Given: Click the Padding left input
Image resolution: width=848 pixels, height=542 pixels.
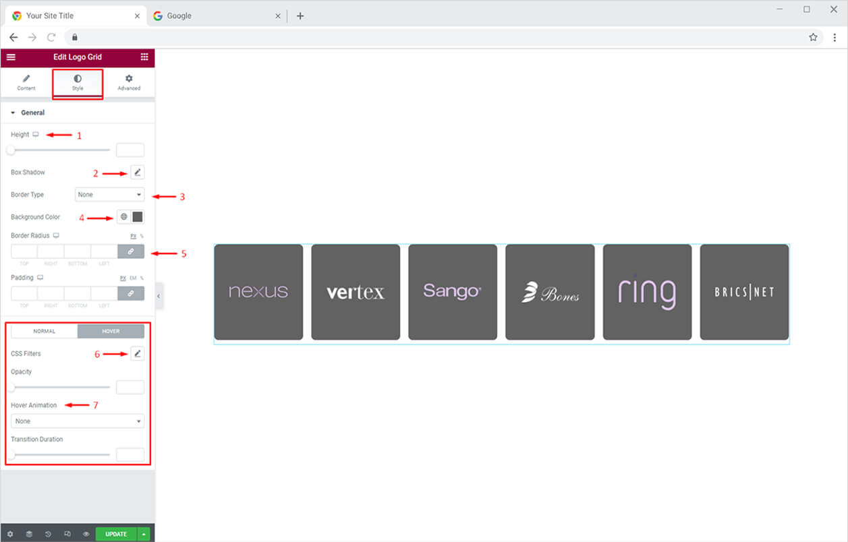Looking at the screenshot, I should [104, 293].
